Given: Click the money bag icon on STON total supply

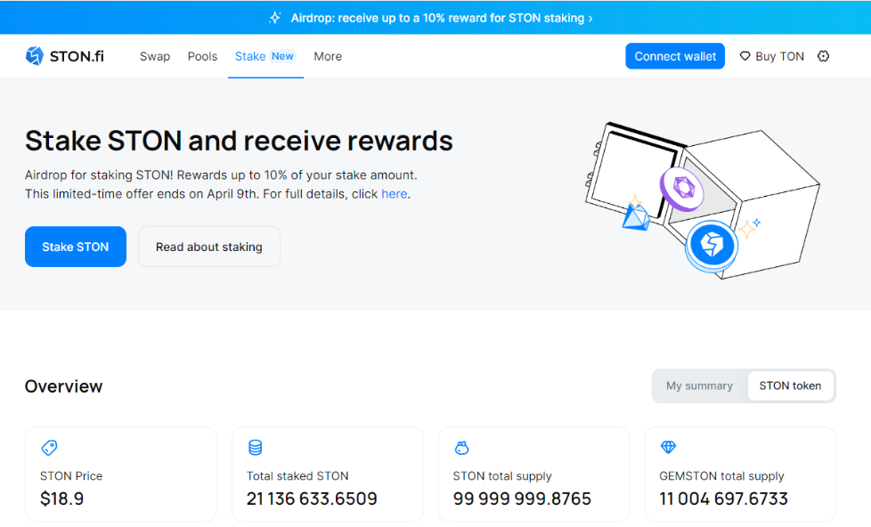Looking at the screenshot, I should pyautogui.click(x=461, y=448).
